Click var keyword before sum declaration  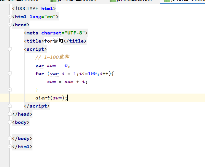coord(40,66)
